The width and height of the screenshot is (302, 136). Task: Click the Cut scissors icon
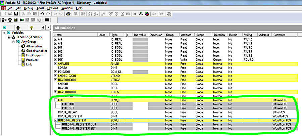click(x=23, y=14)
